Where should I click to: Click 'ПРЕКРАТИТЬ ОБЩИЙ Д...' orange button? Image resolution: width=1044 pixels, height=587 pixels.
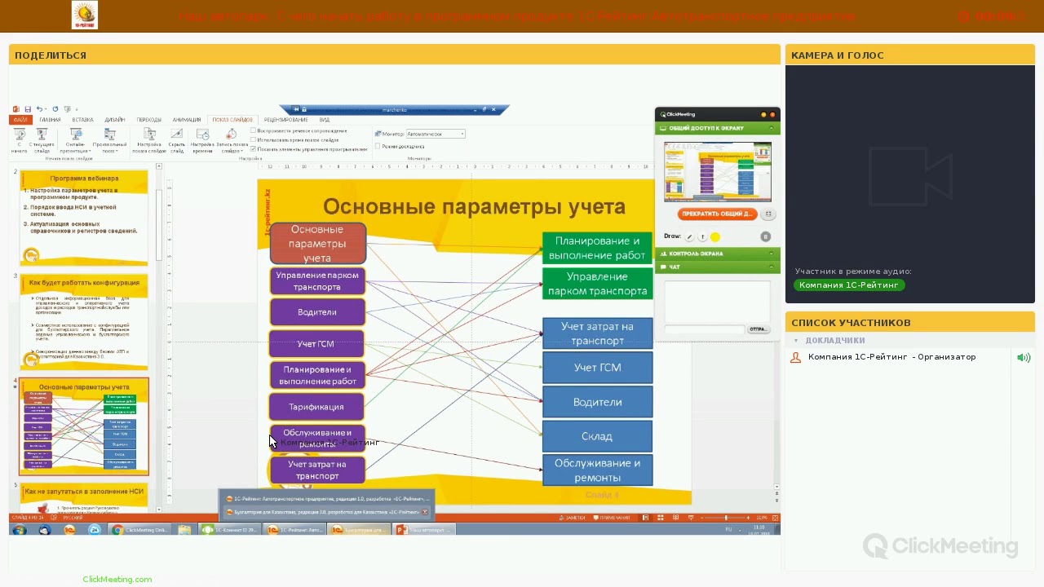718,214
